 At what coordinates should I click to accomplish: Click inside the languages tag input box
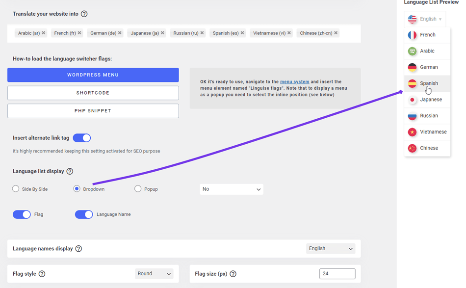click(x=184, y=33)
